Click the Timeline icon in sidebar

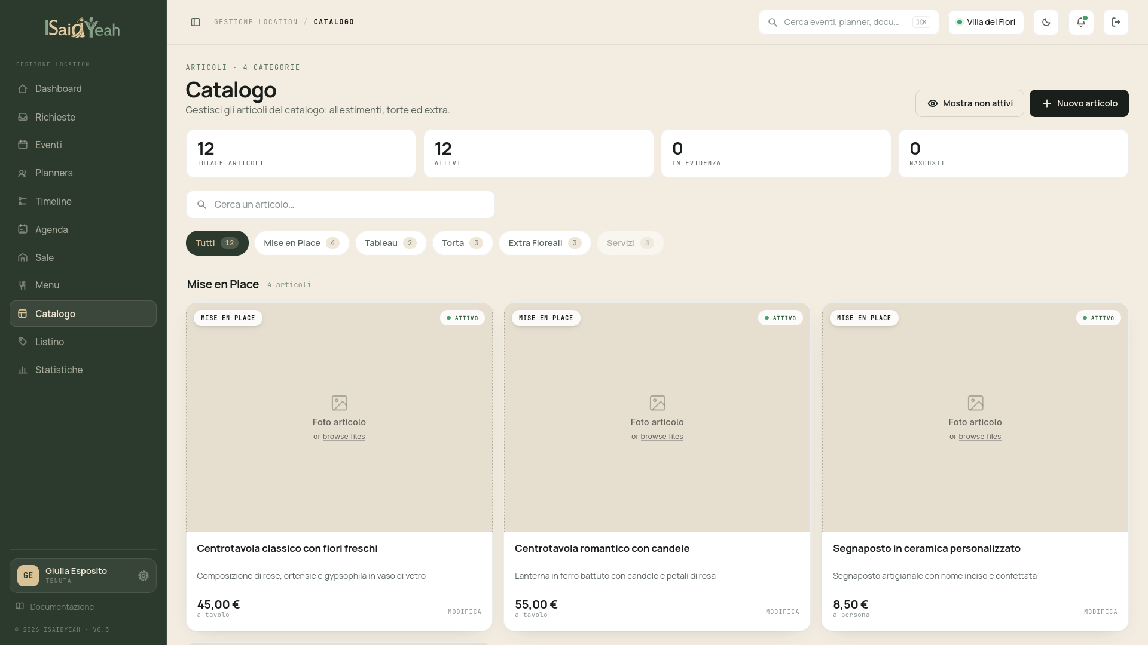pos(23,201)
